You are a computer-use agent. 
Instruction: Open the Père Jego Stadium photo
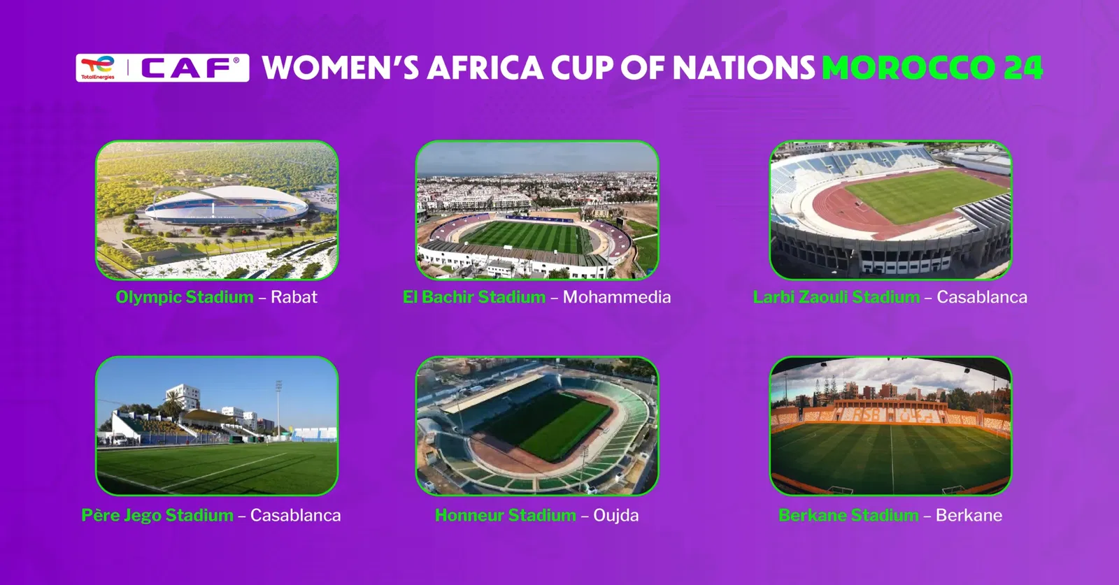[217, 426]
